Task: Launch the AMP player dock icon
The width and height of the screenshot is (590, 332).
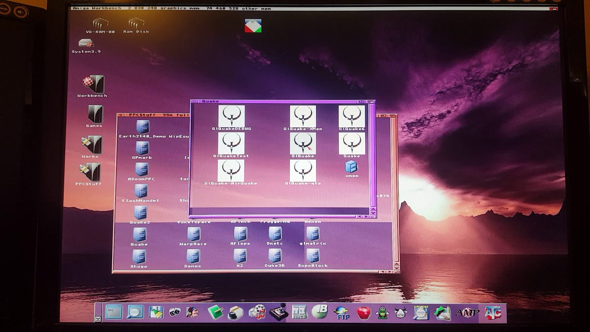Action: coord(467,313)
